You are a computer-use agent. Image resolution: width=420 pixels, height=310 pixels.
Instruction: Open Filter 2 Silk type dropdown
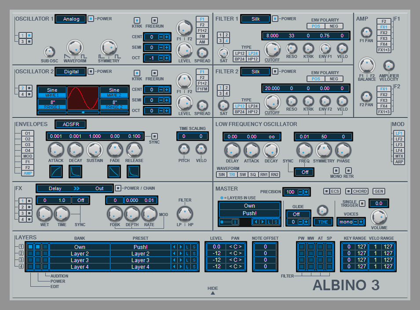click(x=255, y=72)
